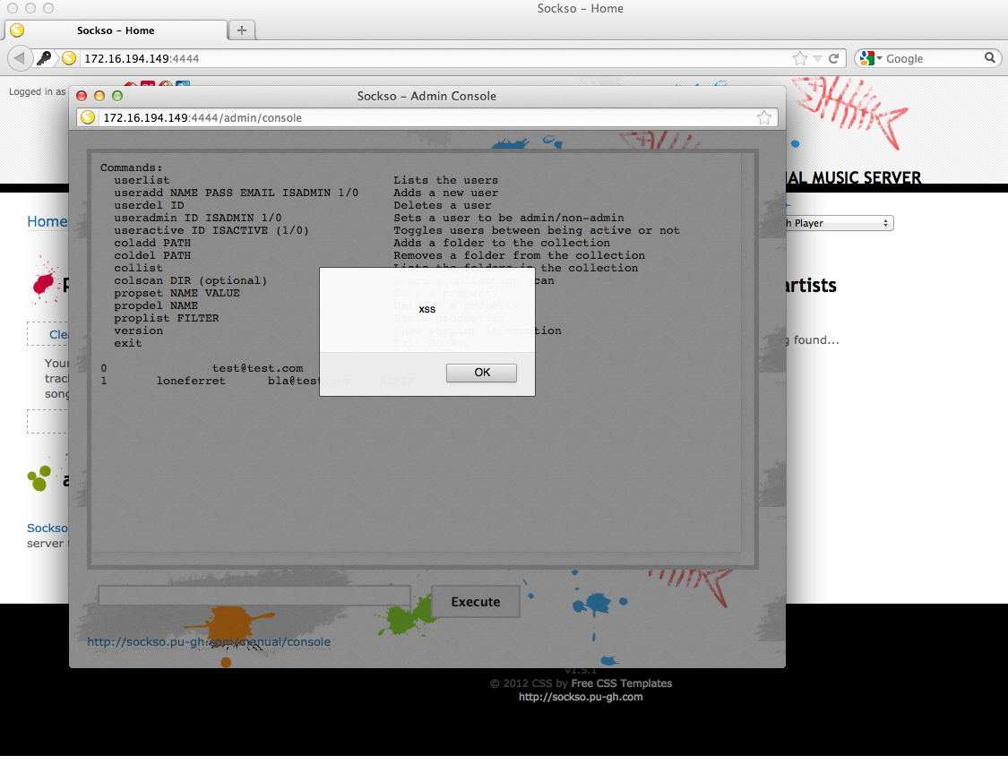Screen dimensions: 1008x764
Task: Open the sockso.pu-gh.com/manual/console link
Action: pos(209,641)
